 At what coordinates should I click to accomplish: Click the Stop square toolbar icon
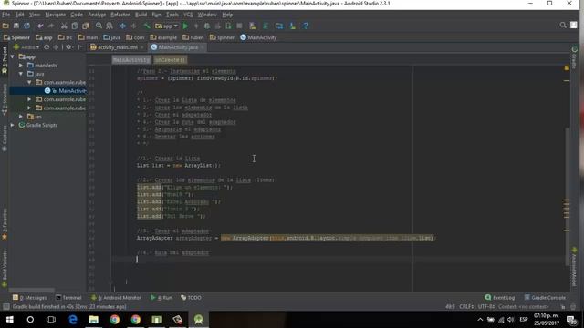tap(239, 26)
